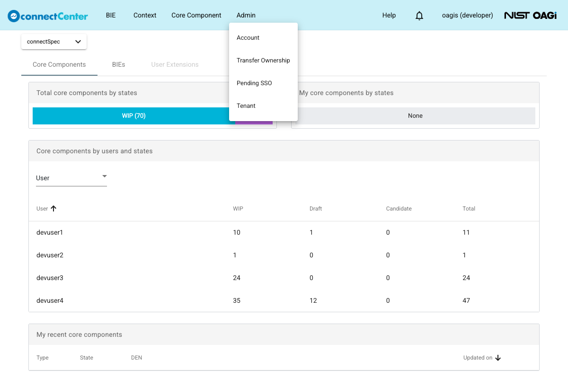This screenshot has height=378, width=568.
Task: Switch to the BIEs tab
Action: (119, 64)
